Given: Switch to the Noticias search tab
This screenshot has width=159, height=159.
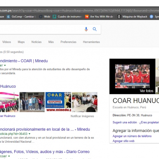Looking at the screenshot, I should pyautogui.click(x=37, y=42).
